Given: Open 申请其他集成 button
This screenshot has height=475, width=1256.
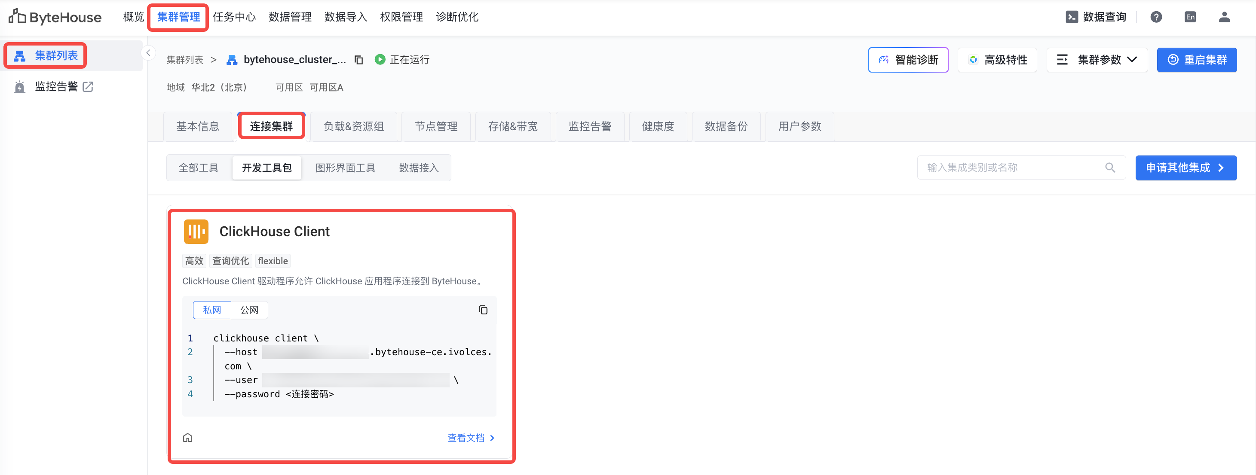Looking at the screenshot, I should point(1186,167).
